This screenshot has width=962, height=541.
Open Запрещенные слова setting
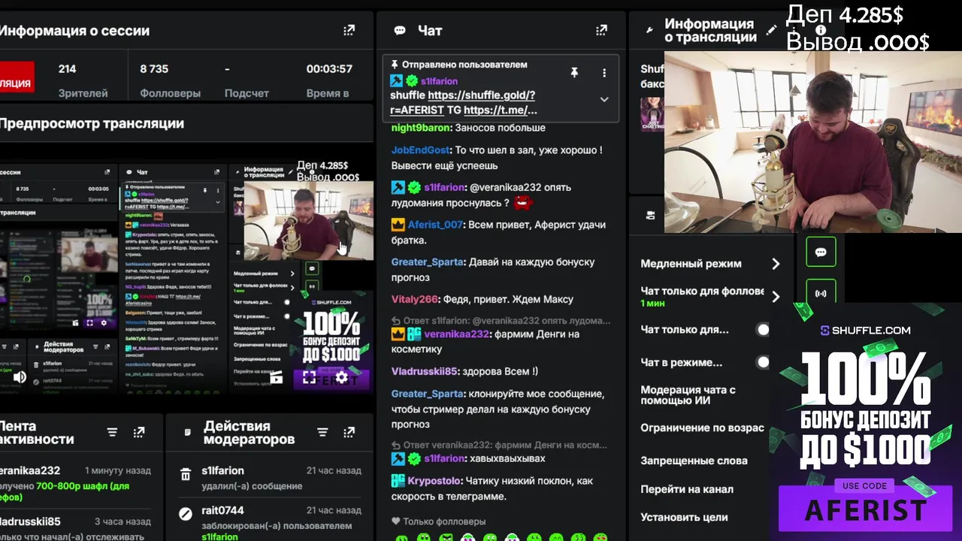pyautogui.click(x=694, y=461)
